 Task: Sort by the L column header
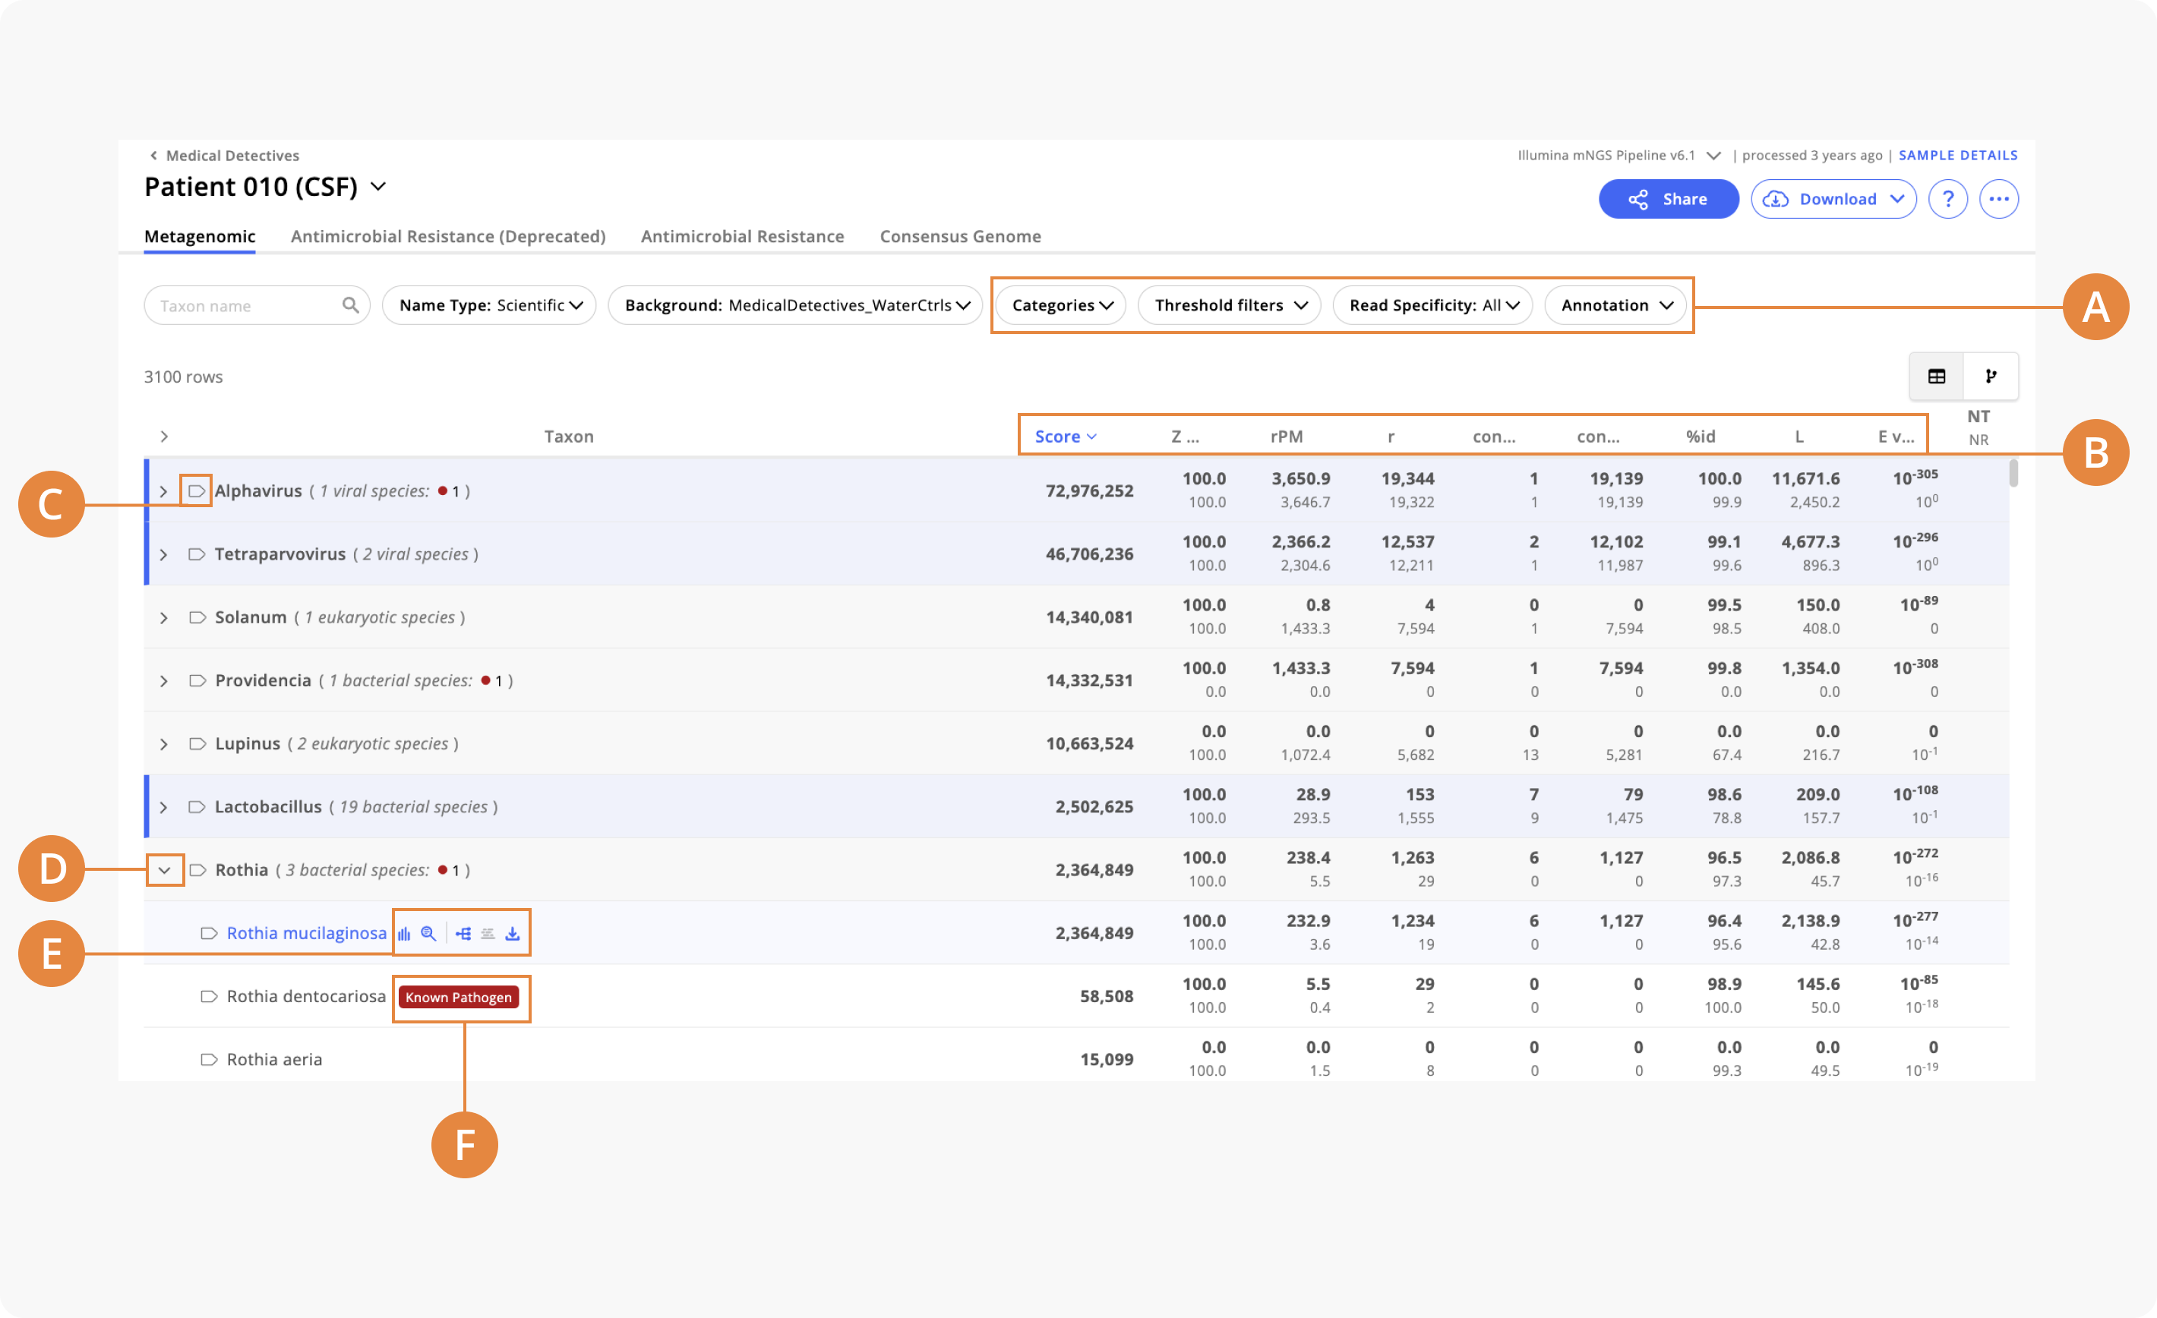click(x=1799, y=436)
